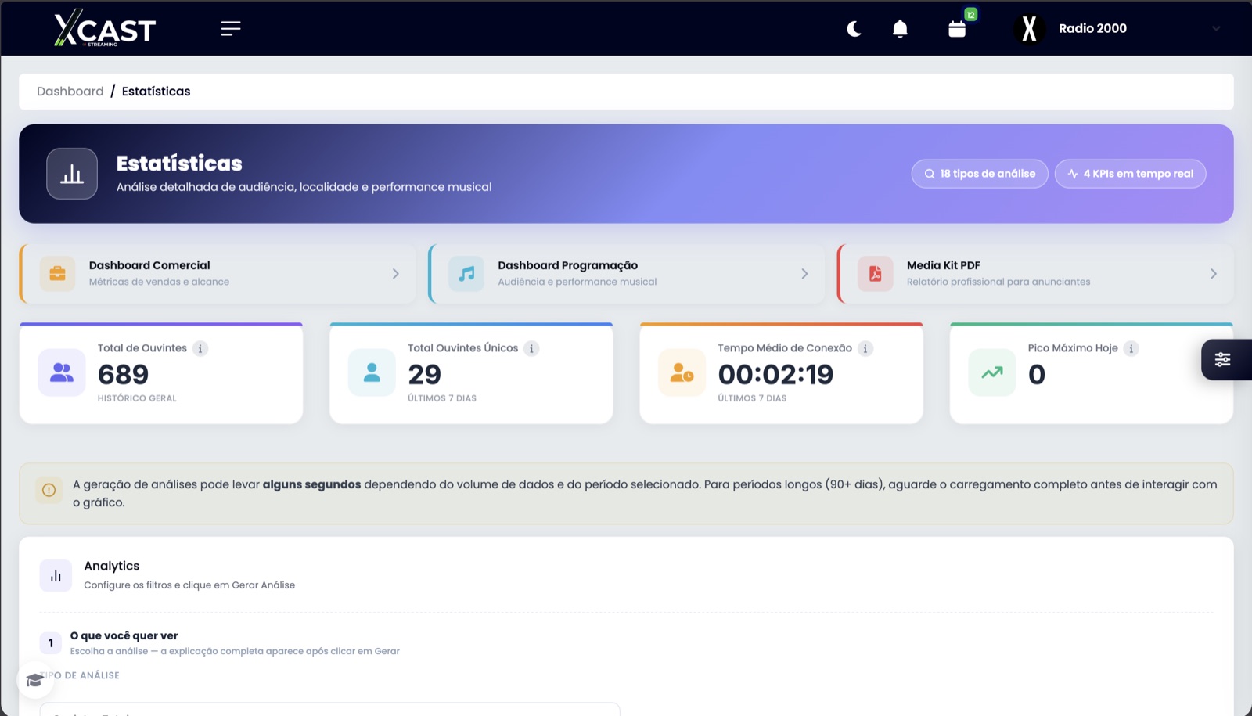Click the chevron on Dashboard Comercial
The image size is (1252, 716).
[x=396, y=274]
